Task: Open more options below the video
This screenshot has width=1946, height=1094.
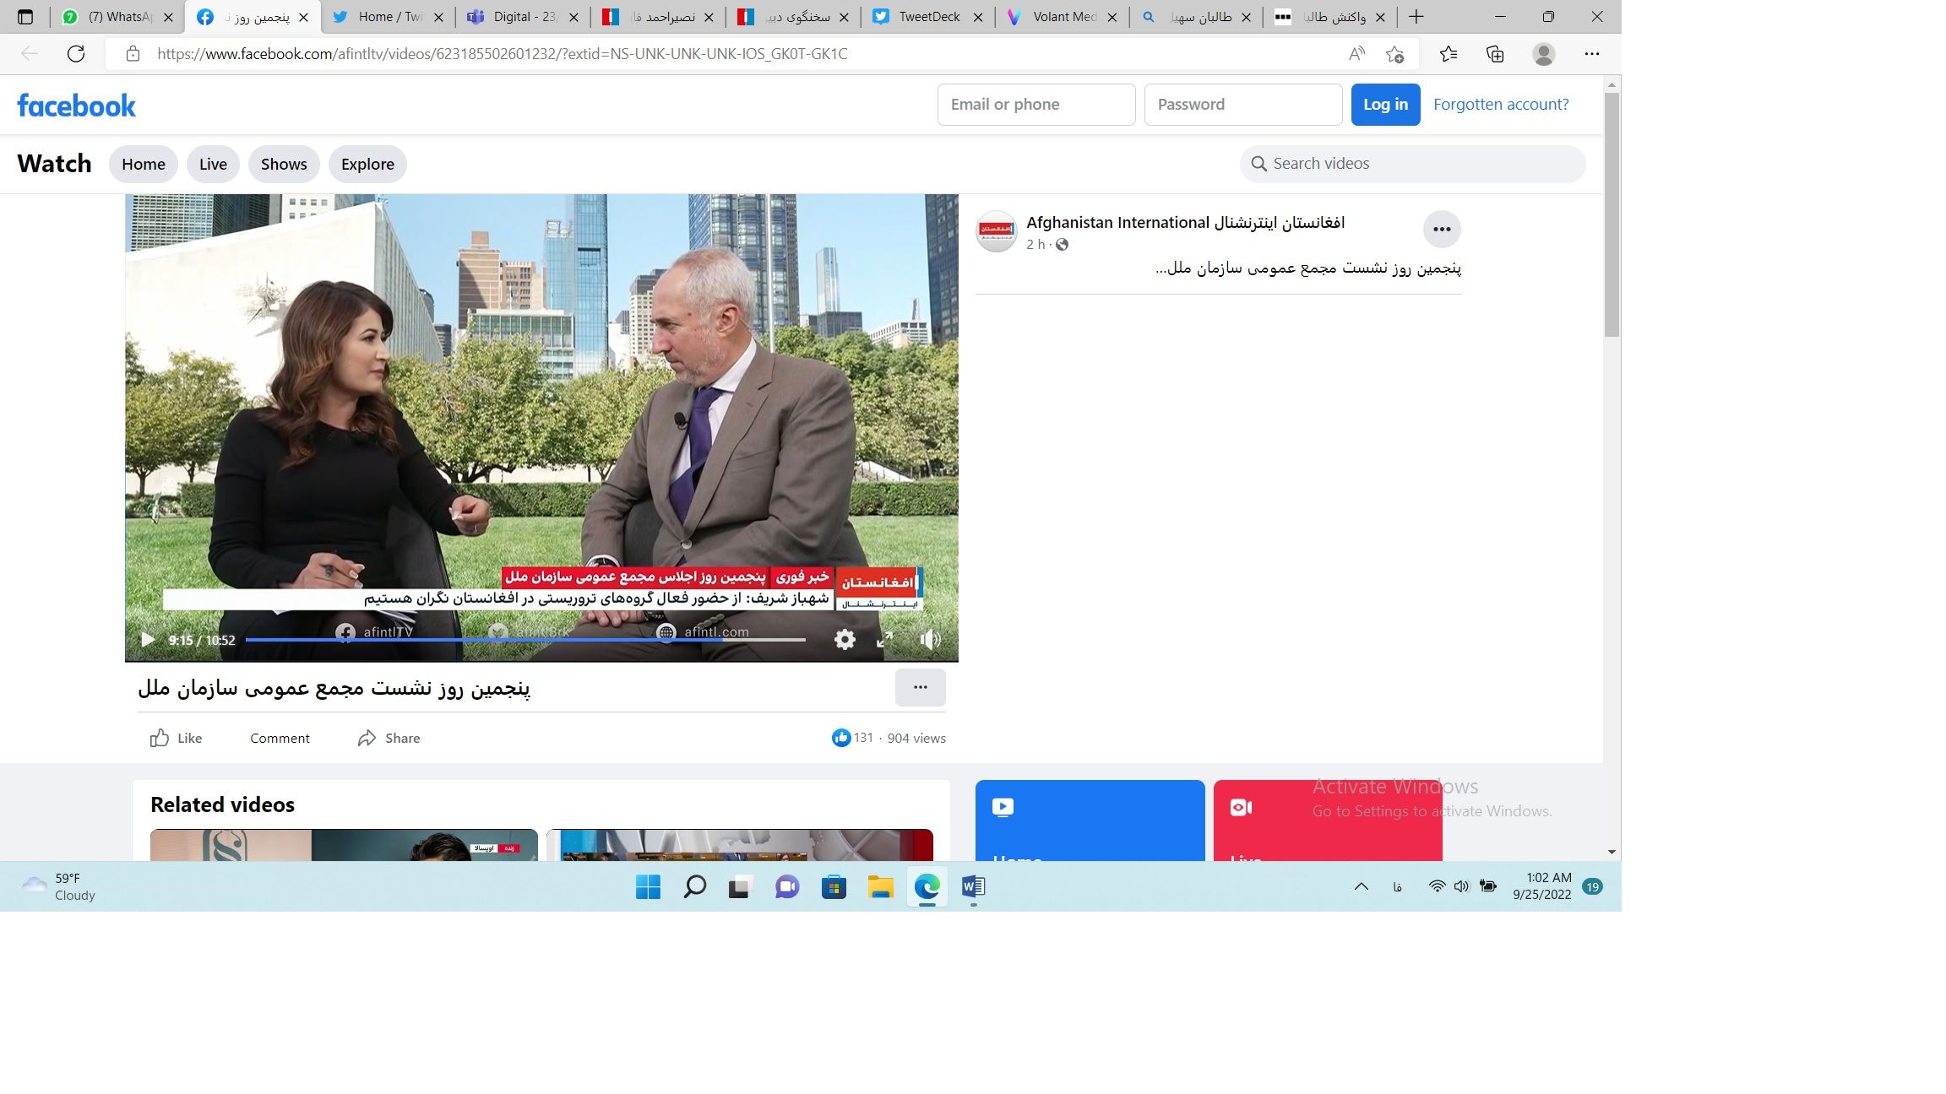Action: (920, 687)
